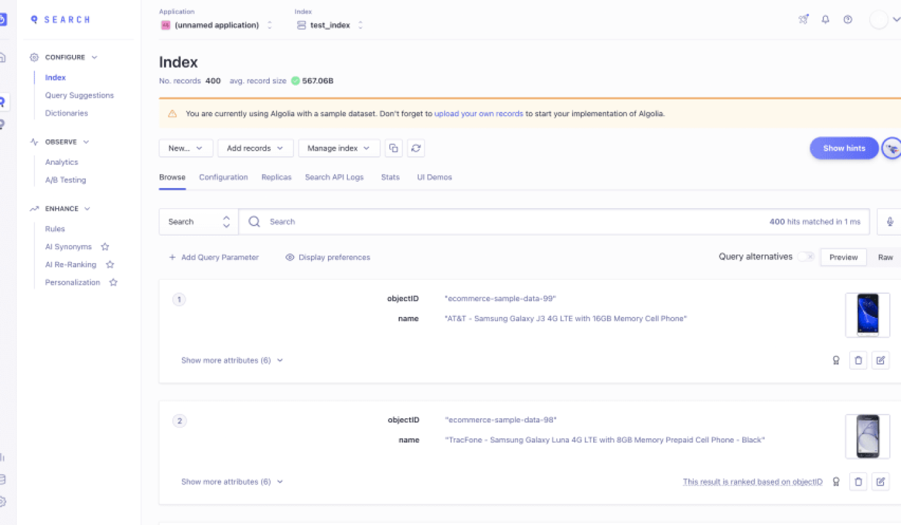Collapse the ENHANCE section

pos(60,209)
